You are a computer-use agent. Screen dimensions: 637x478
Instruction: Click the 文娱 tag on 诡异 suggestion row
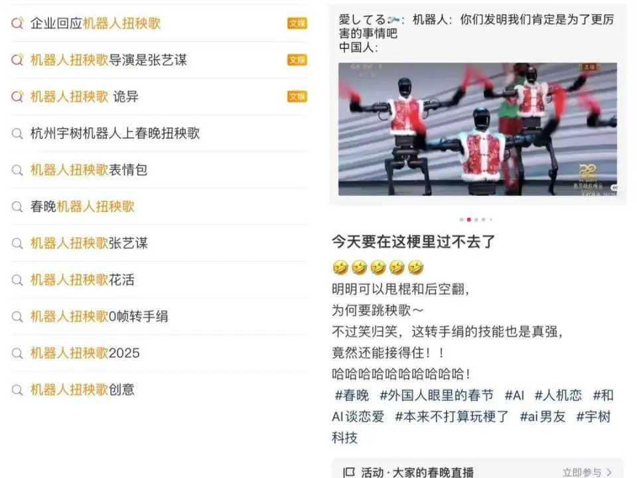[297, 97]
